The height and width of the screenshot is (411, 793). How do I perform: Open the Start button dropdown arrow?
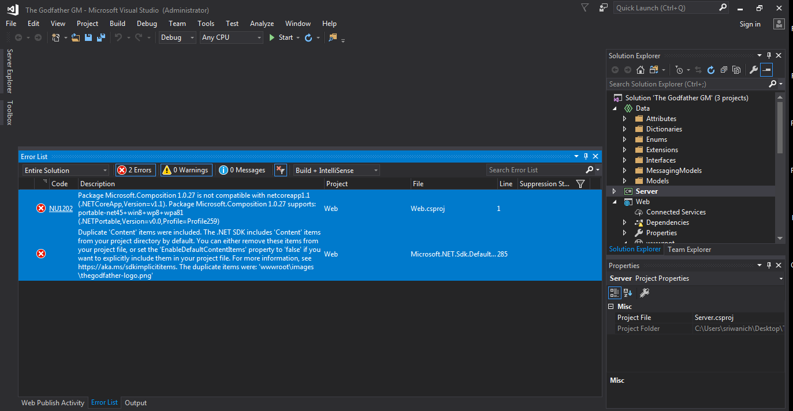[x=298, y=37]
